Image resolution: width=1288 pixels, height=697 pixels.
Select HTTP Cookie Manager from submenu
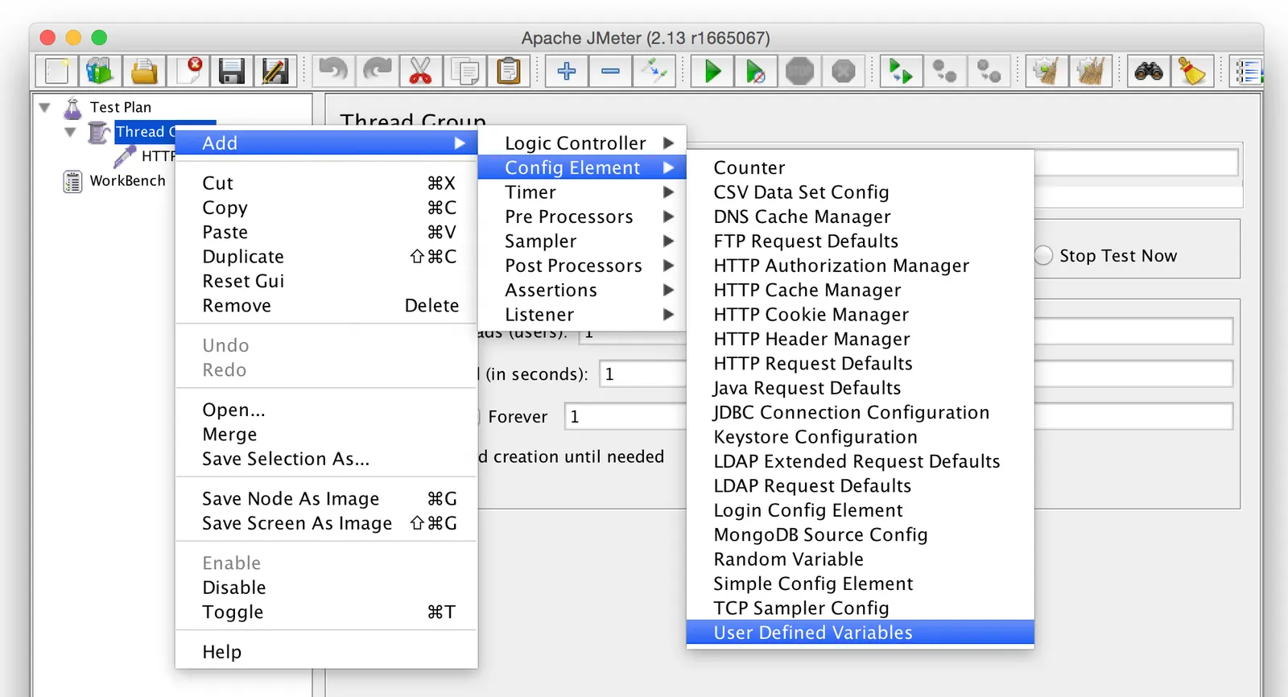(x=860, y=315)
